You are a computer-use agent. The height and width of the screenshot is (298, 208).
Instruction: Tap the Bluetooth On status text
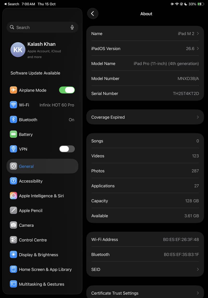pyautogui.click(x=71, y=120)
